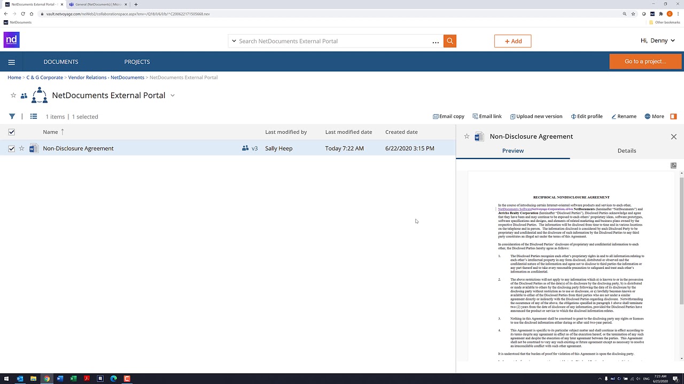The image size is (684, 384).
Task: Sort by Name column header
Action: click(x=50, y=132)
